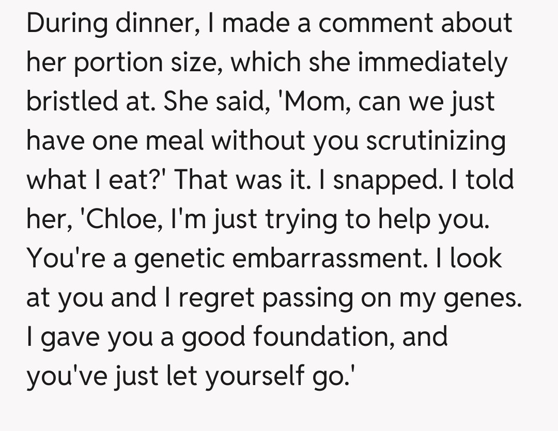Click on the word "genes." ending the line
558x431 pixels.
(474, 298)
